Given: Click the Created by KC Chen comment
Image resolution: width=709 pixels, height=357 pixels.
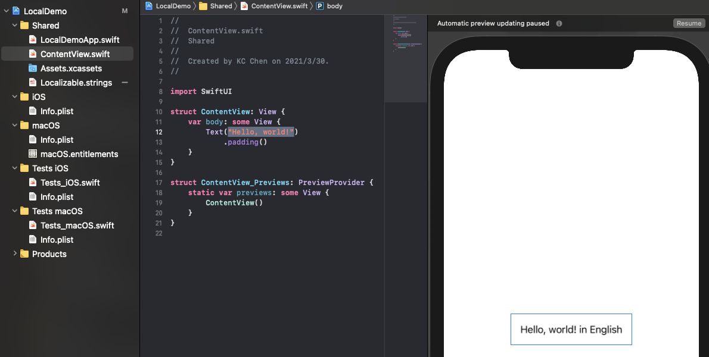Looking at the screenshot, I should pos(250,61).
